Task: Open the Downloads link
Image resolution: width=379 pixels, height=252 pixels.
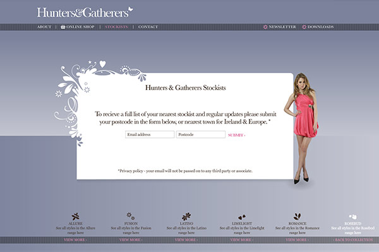Action: (320, 27)
